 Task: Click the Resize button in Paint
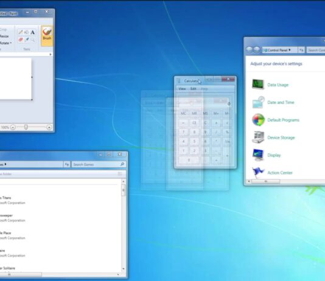pos(4,36)
